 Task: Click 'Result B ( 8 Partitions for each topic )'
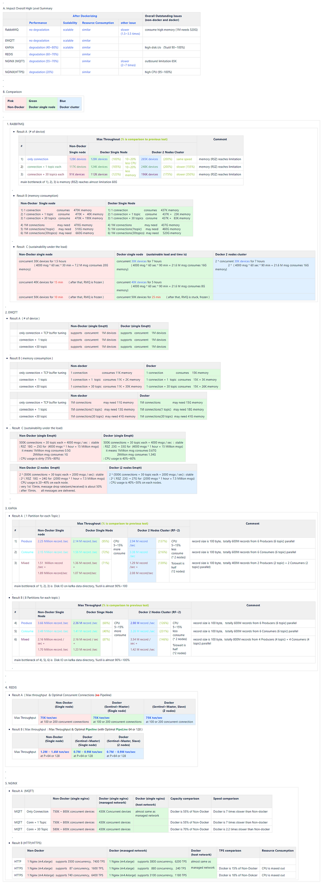pyautogui.click(x=36, y=597)
